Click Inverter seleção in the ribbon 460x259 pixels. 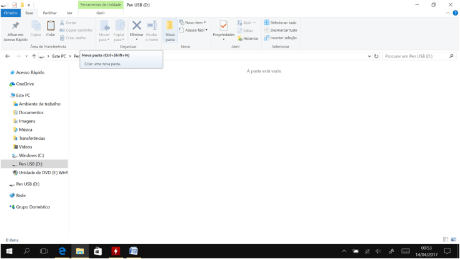click(x=280, y=38)
